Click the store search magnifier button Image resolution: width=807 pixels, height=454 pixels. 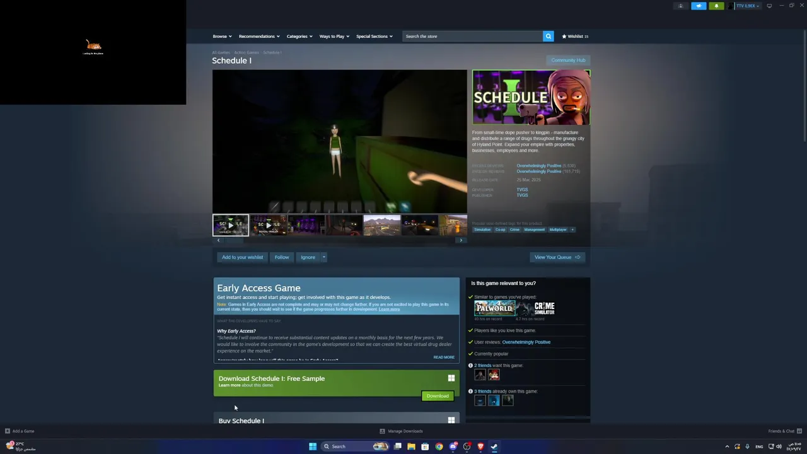pyautogui.click(x=548, y=36)
